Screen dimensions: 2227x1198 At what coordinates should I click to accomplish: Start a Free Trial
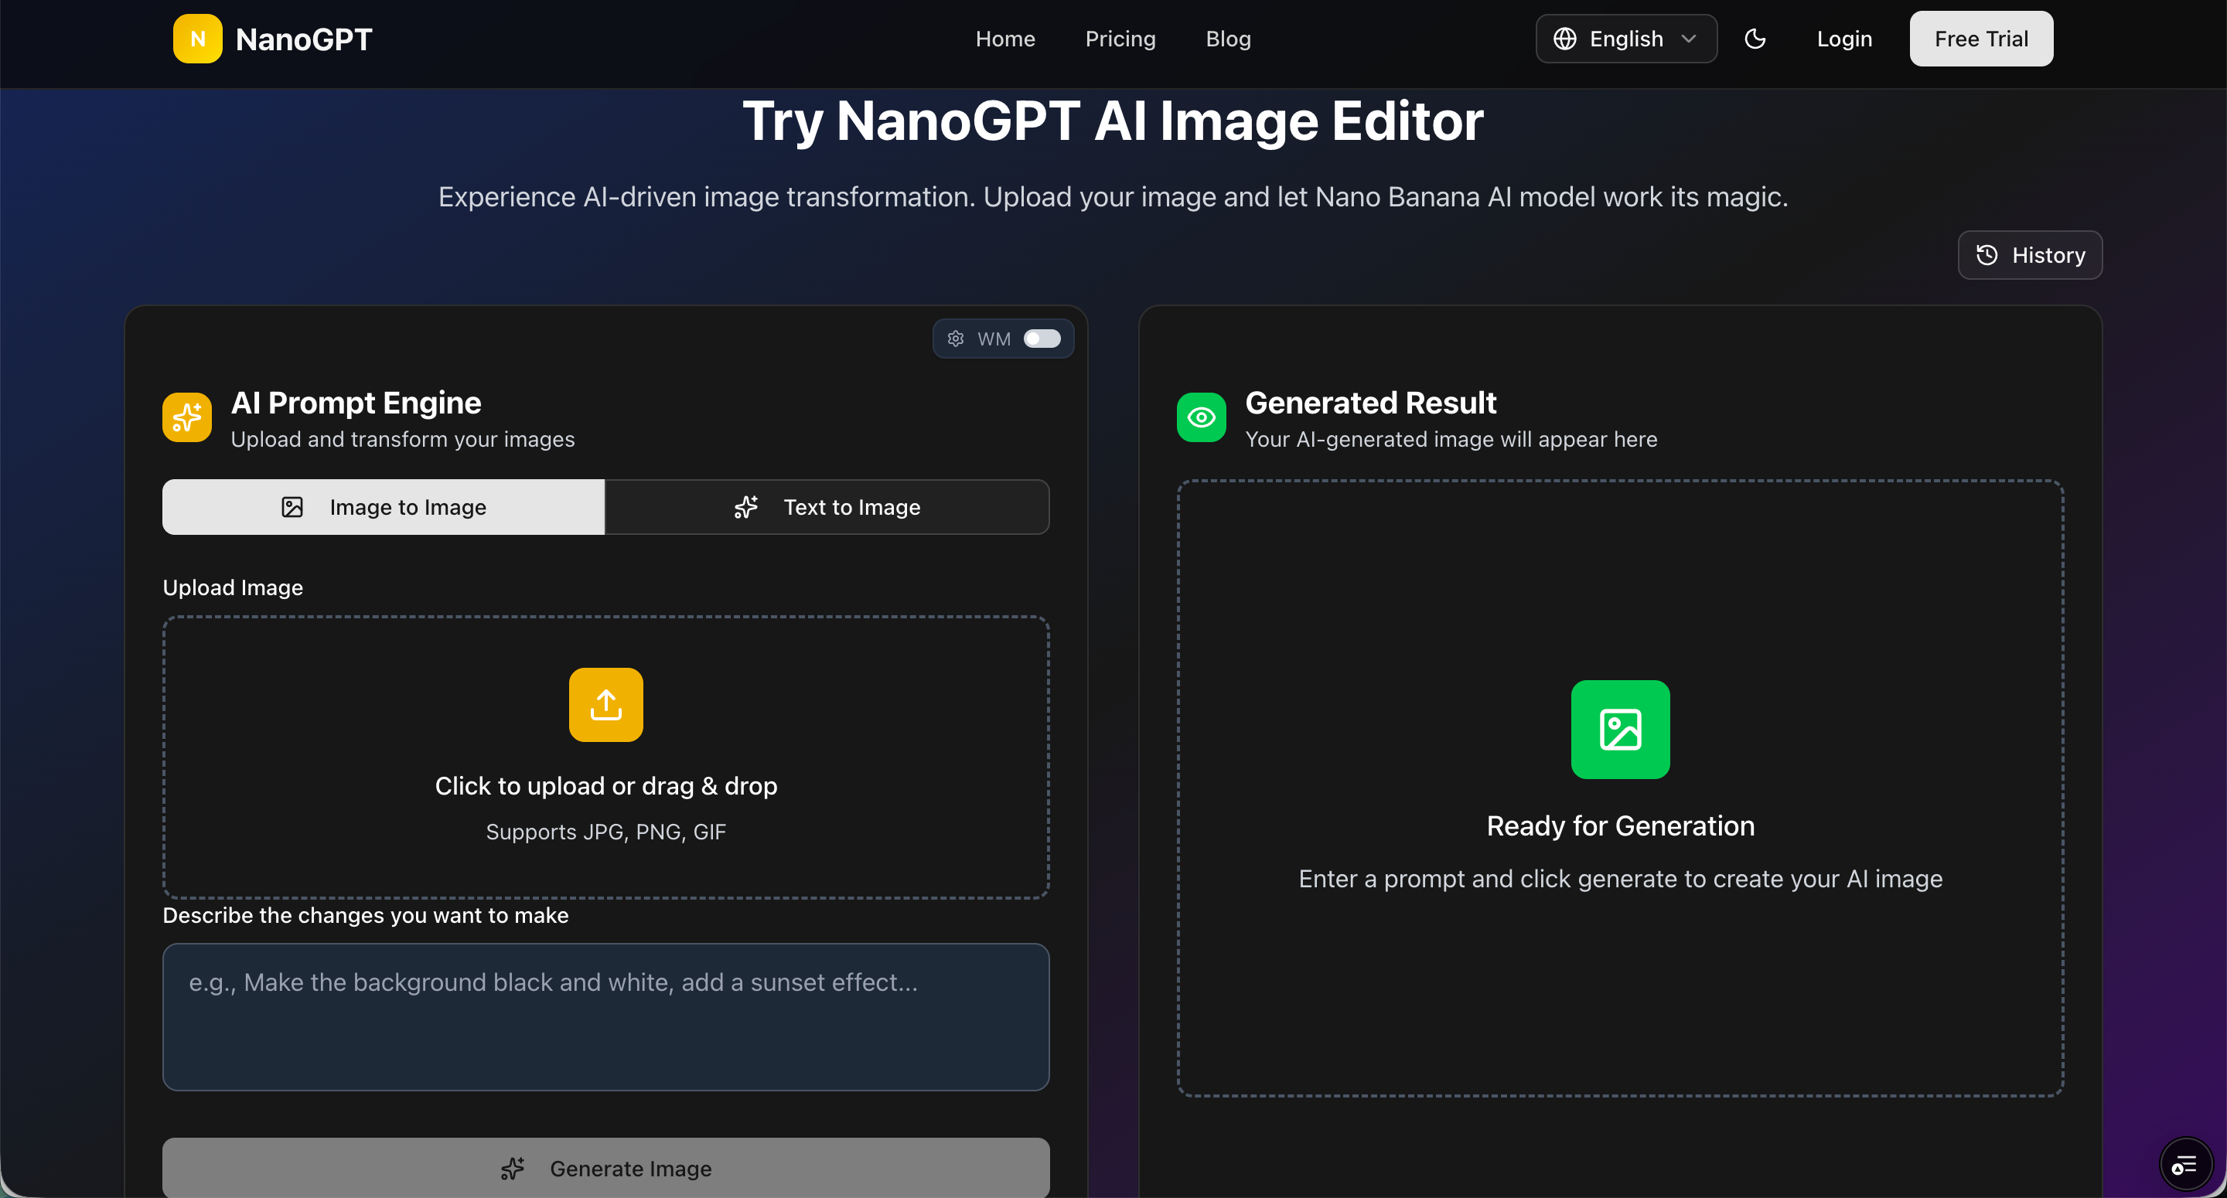click(1980, 38)
